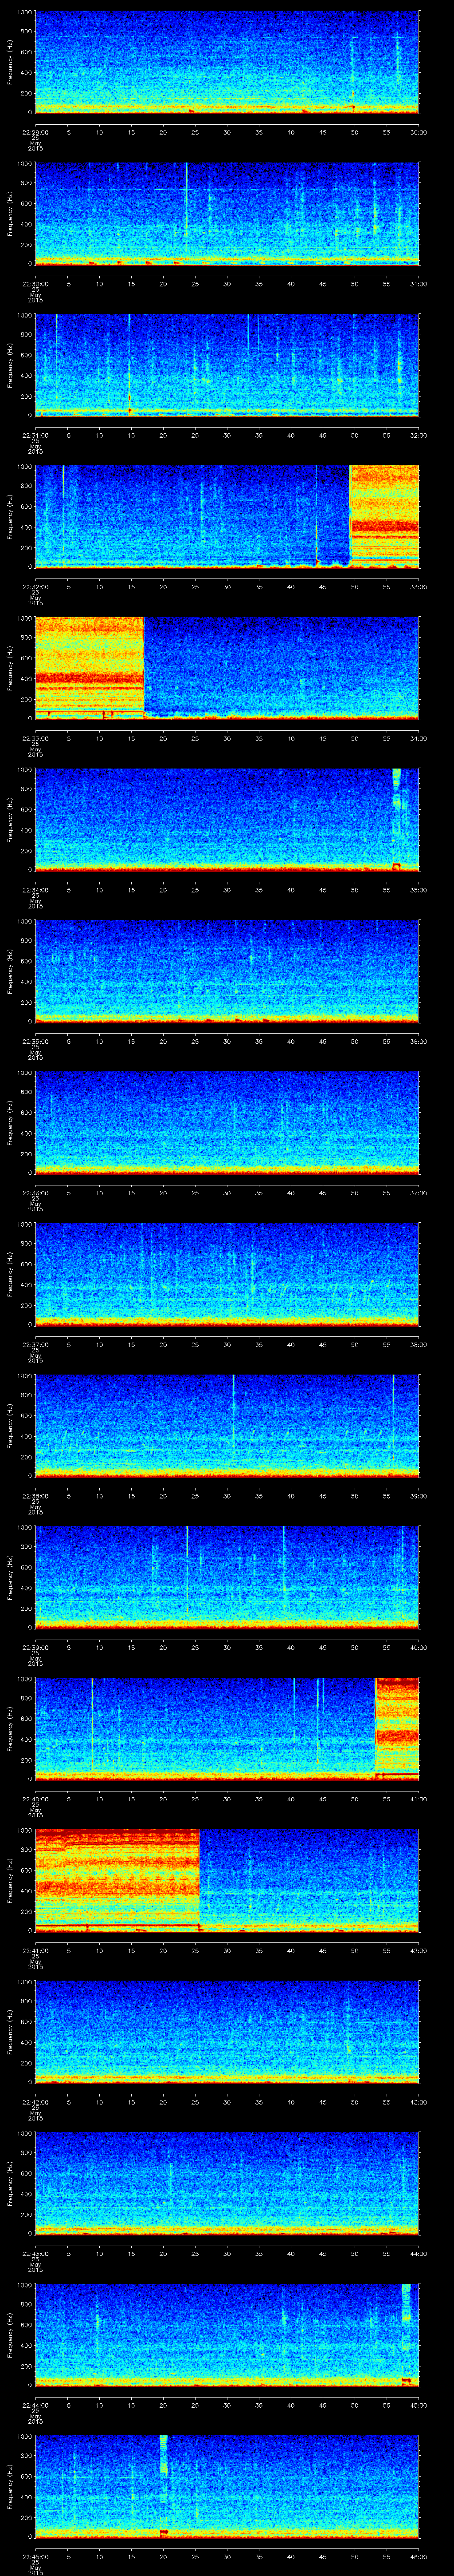Click the 22:37:00 start time label
The height and width of the screenshot is (2576, 454).
35,1344
